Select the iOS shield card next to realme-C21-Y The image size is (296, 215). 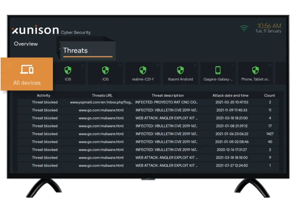tap(105, 73)
